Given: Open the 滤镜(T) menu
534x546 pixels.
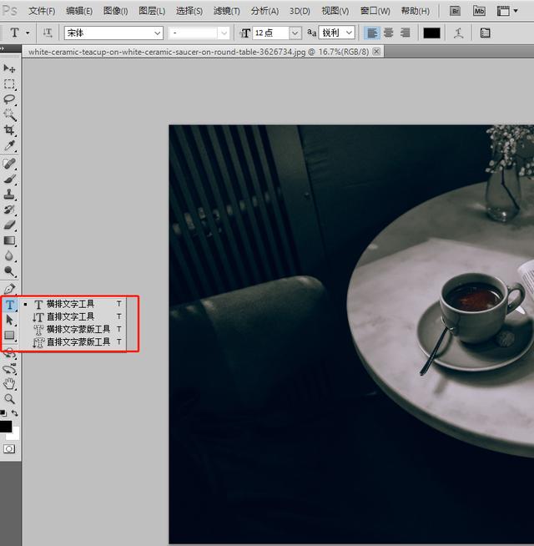Looking at the screenshot, I should point(227,11).
